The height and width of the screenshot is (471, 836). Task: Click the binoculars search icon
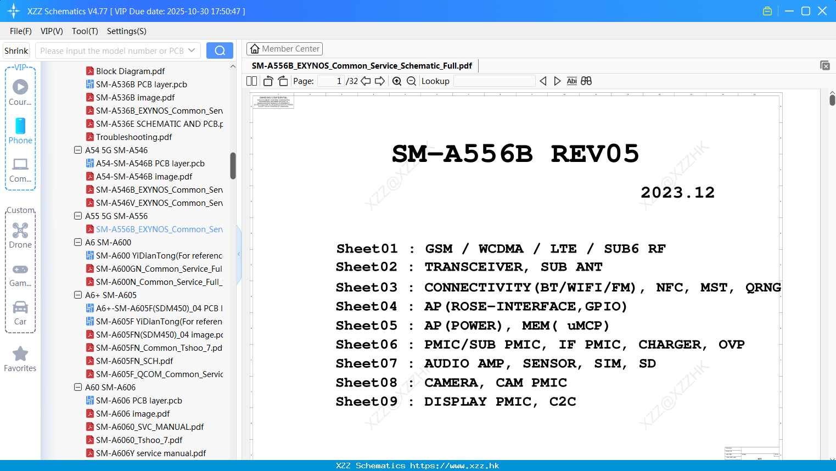click(586, 81)
